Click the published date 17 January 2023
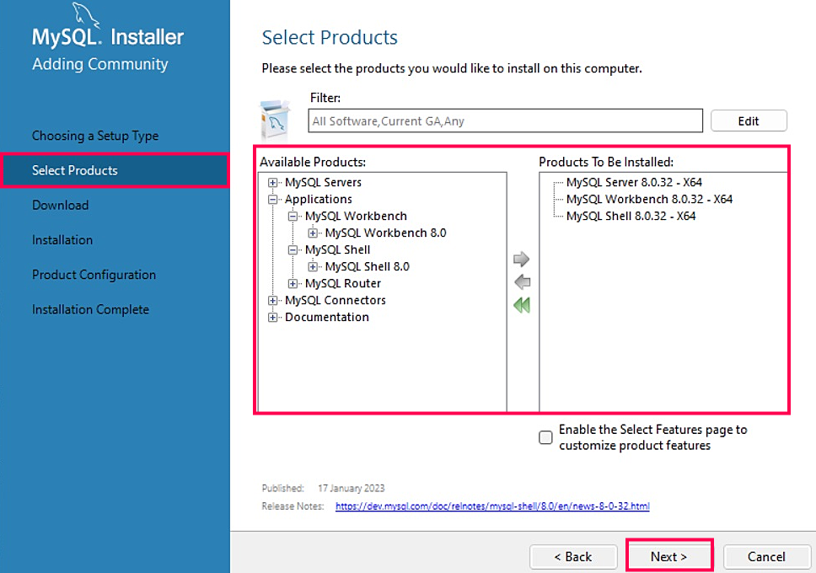This screenshot has height=573, width=816. pyautogui.click(x=352, y=488)
